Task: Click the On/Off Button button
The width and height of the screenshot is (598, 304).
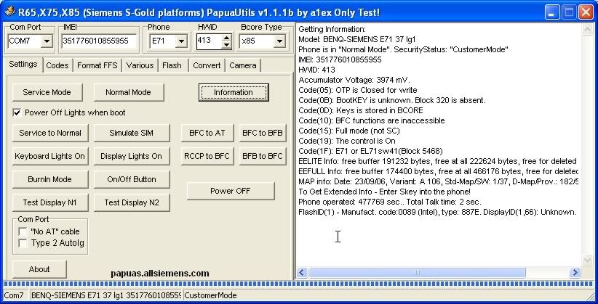Action: point(132,180)
